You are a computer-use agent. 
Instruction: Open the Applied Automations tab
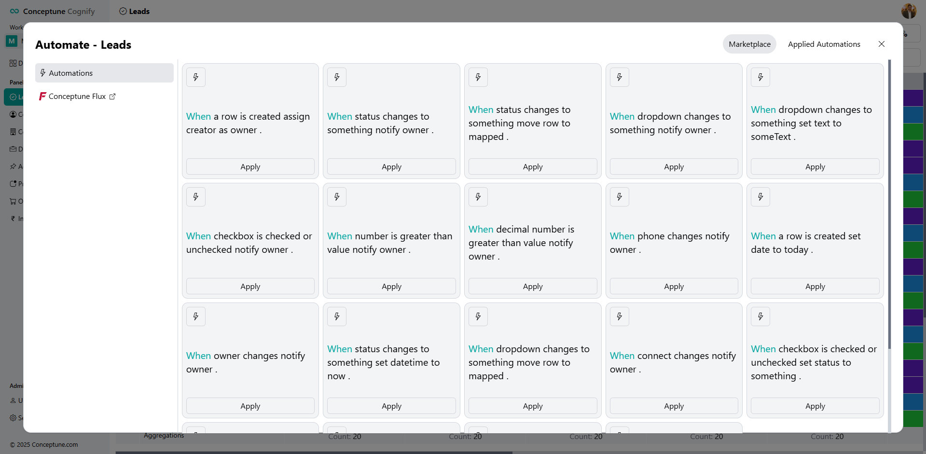coord(824,44)
